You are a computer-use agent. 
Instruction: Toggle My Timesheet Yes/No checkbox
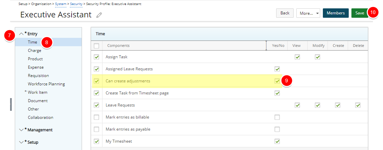pos(277,141)
